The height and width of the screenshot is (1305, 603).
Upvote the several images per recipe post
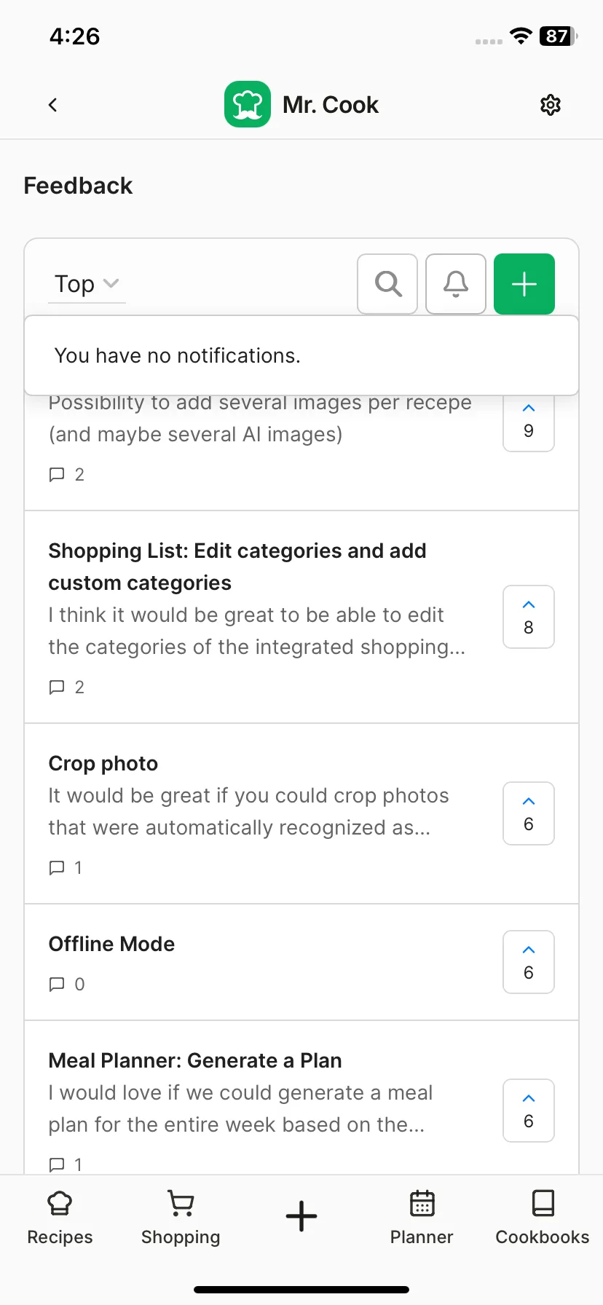pyautogui.click(x=529, y=424)
